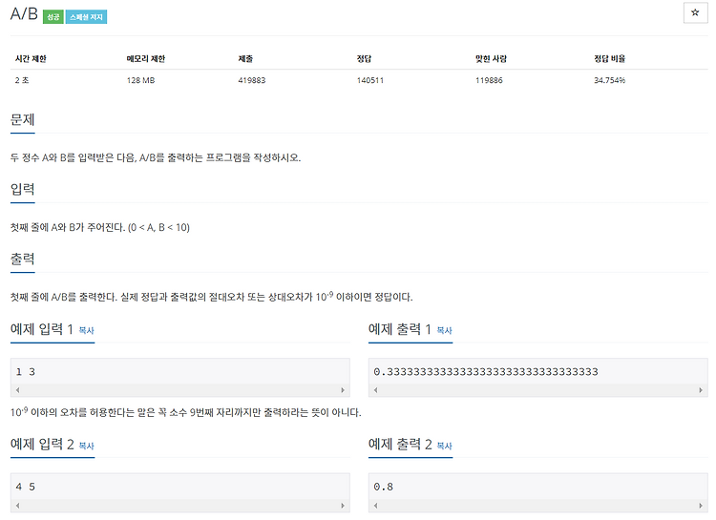This screenshot has width=716, height=520.
Task: Click the star favorite button
Action: 695,12
